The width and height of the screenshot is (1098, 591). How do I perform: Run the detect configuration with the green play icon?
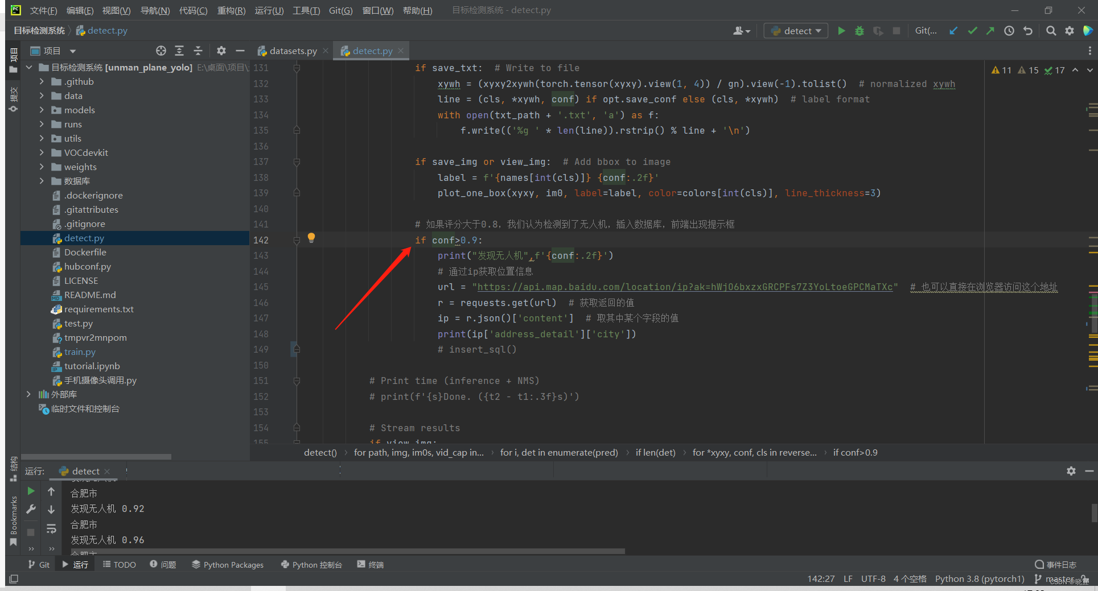[x=841, y=31]
